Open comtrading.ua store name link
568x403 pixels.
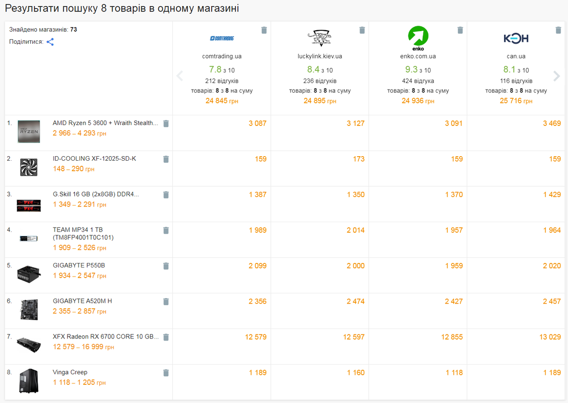pos(222,56)
